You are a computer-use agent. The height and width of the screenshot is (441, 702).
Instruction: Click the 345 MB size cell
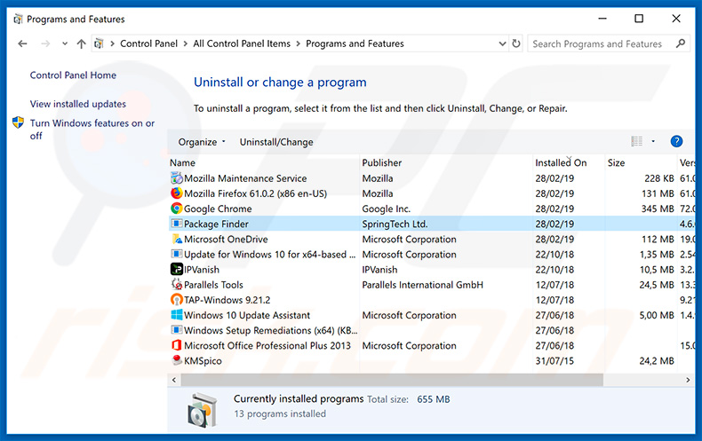pyautogui.click(x=658, y=209)
